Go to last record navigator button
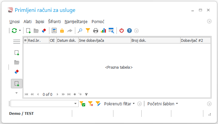This screenshot has width=218, height=124. (69, 94)
